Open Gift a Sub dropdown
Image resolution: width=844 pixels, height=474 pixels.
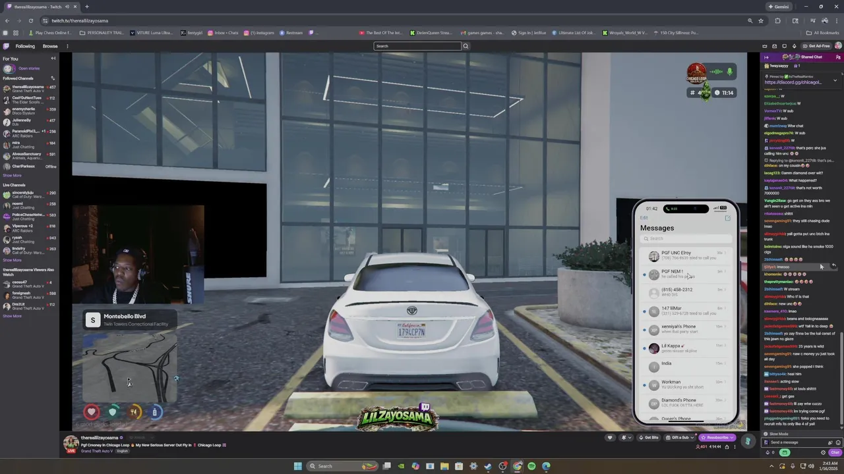(680, 438)
